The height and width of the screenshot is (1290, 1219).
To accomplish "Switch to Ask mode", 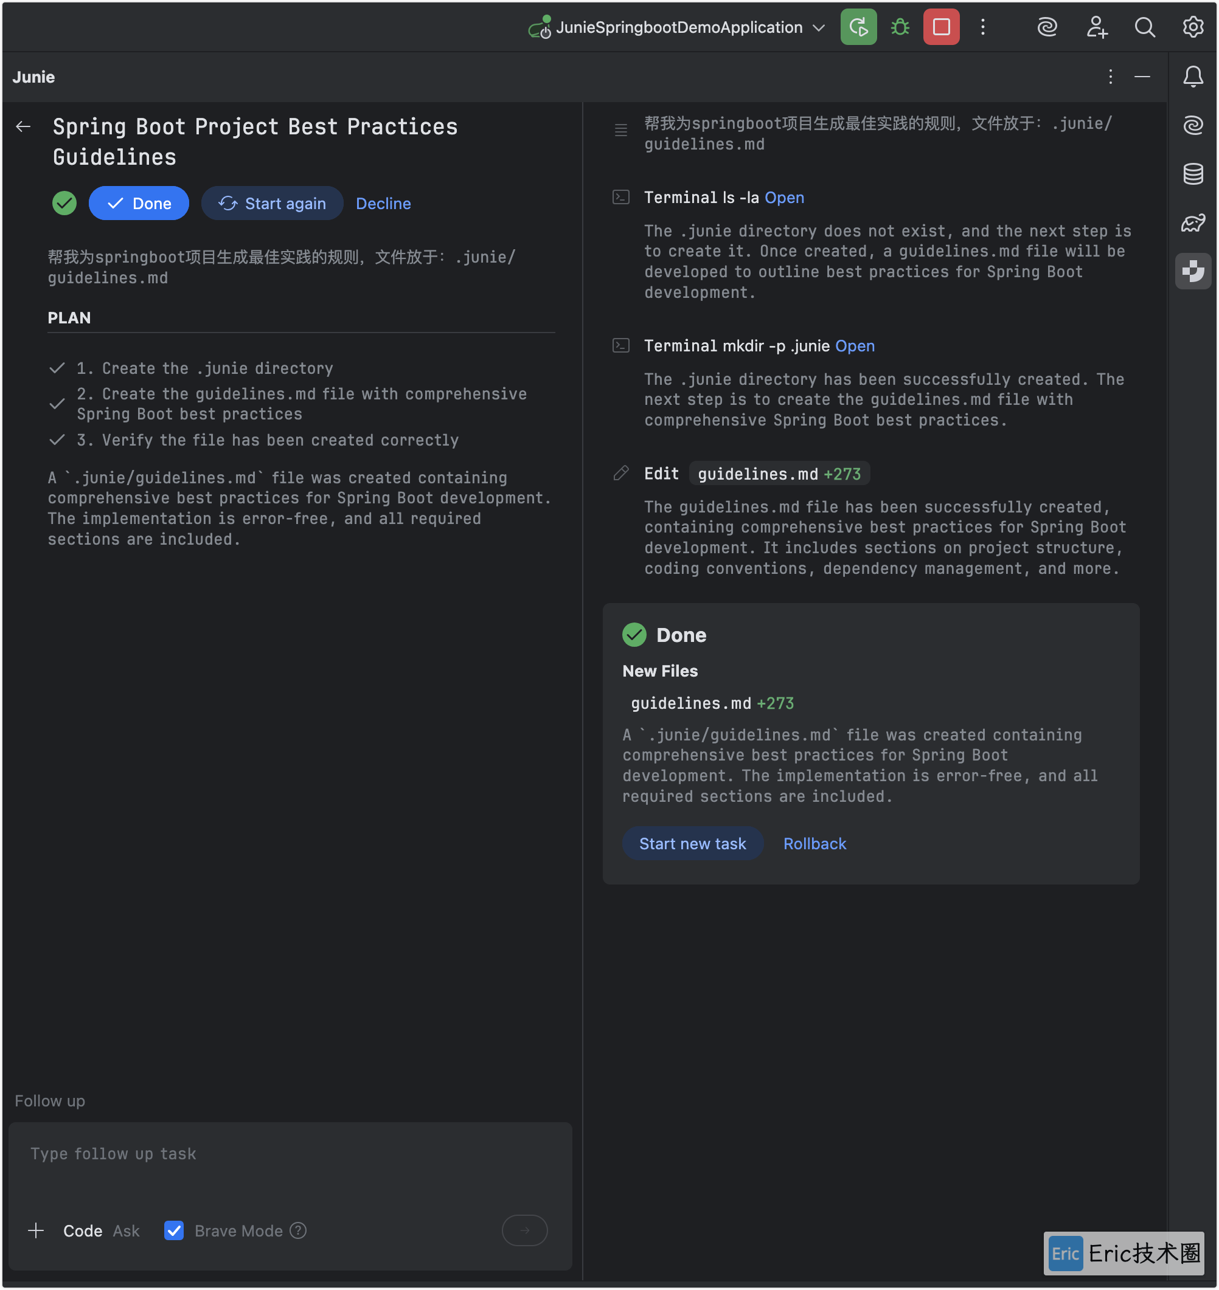I will (x=126, y=1230).
